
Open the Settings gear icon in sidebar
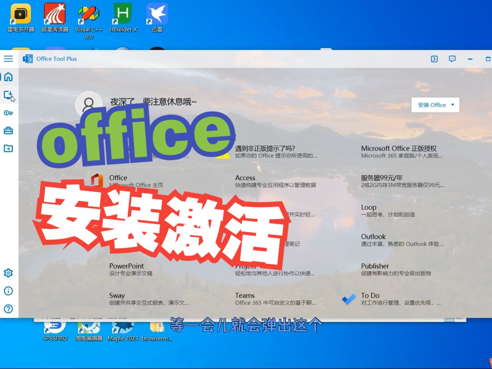coord(8,273)
